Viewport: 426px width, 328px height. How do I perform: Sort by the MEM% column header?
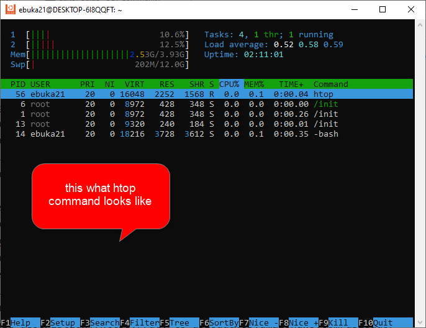point(254,84)
